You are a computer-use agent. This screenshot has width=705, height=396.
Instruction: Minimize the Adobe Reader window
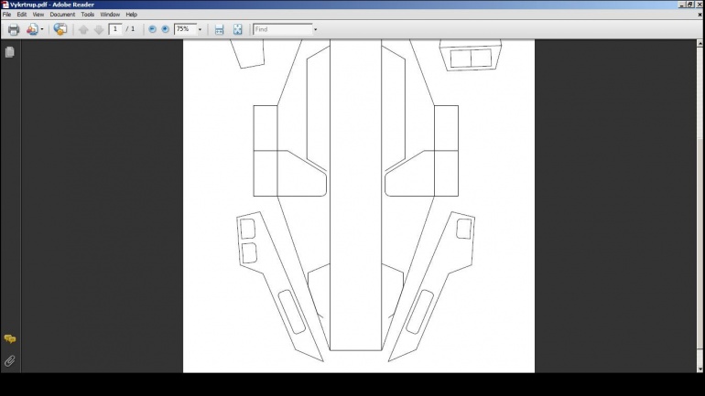pos(681,5)
